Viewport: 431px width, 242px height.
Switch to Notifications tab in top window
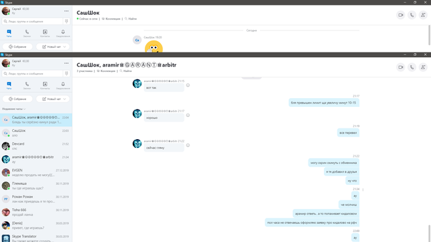63,33
